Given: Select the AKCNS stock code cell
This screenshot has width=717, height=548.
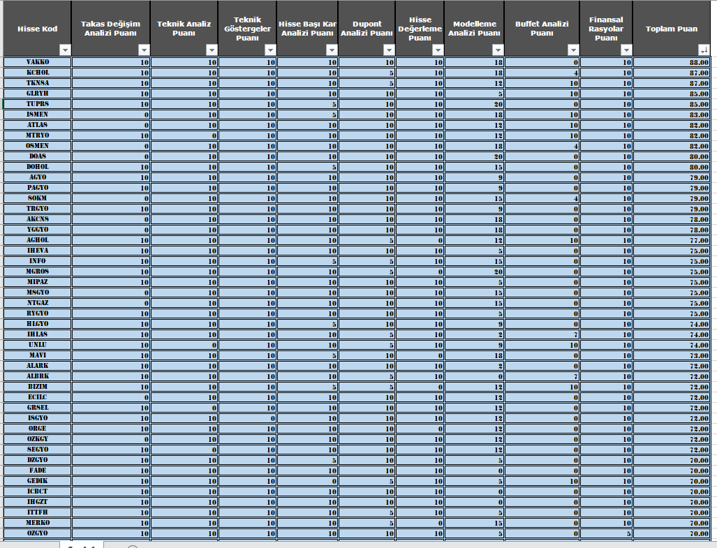Looking at the screenshot, I should pos(38,219).
